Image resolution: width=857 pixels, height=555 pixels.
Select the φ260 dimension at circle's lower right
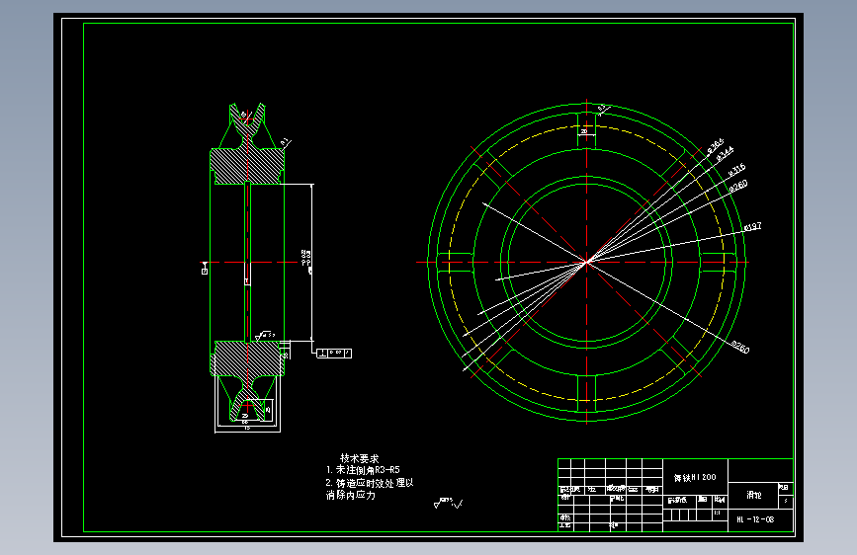[x=740, y=347]
